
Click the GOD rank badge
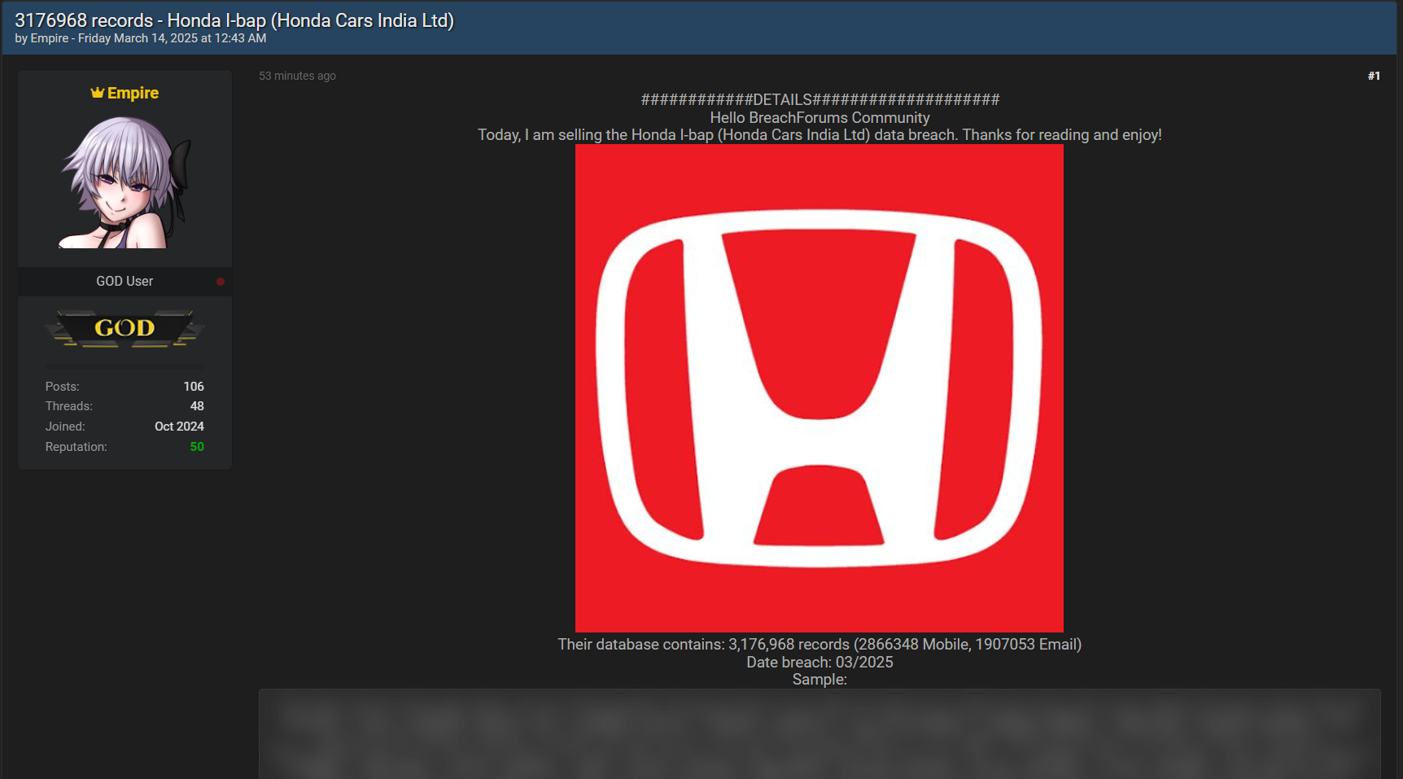pos(125,328)
